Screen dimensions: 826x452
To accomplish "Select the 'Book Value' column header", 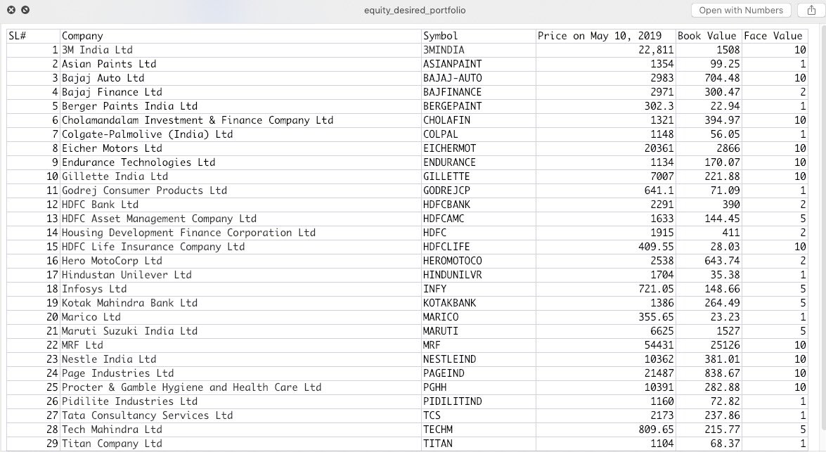I will 709,36.
